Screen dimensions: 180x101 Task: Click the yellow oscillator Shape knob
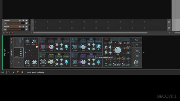[x=43, y=62]
